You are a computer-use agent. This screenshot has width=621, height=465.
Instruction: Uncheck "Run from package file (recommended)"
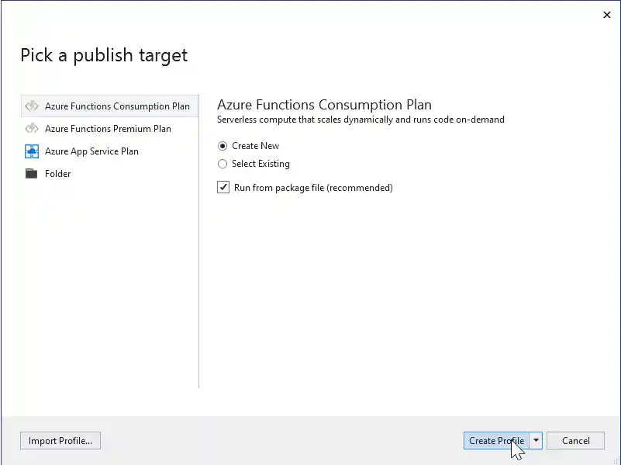click(223, 187)
